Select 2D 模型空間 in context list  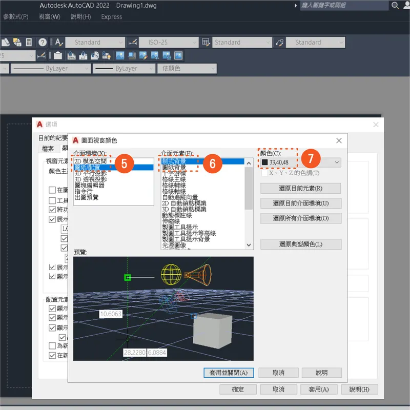point(90,161)
